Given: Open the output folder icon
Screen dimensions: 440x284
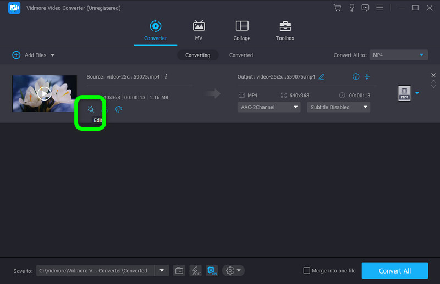Looking at the screenshot, I should (x=179, y=270).
